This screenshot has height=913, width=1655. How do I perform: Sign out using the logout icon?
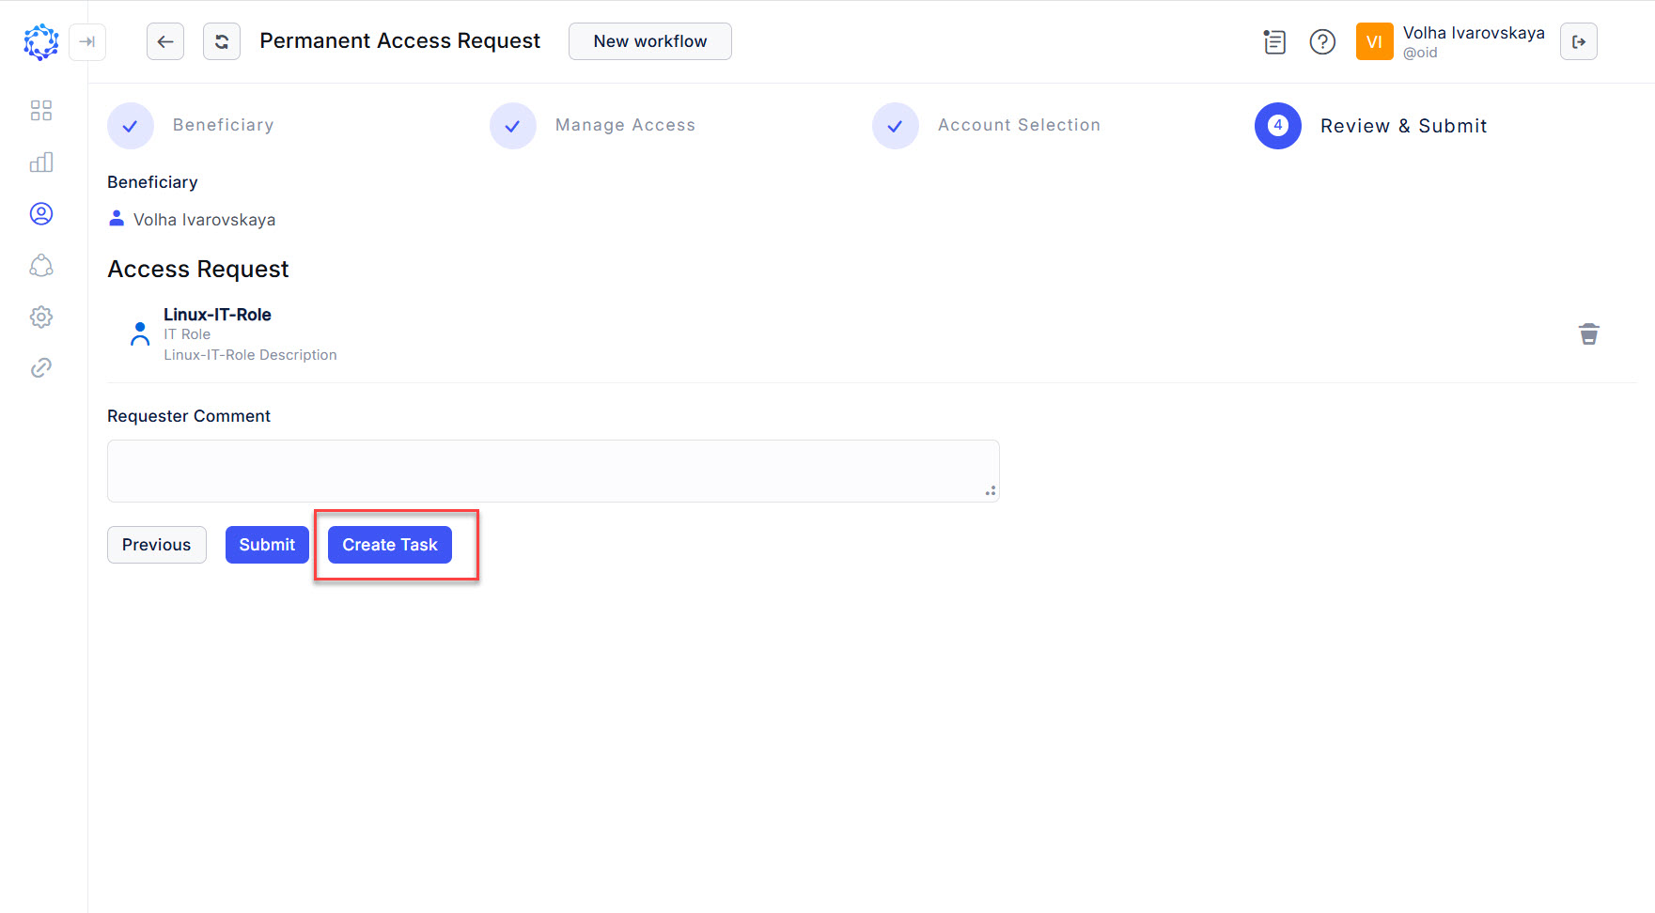(1579, 41)
